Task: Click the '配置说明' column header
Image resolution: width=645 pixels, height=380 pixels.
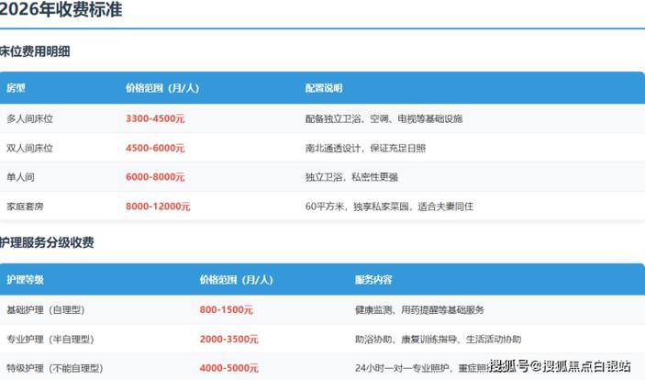Action: tap(324, 88)
